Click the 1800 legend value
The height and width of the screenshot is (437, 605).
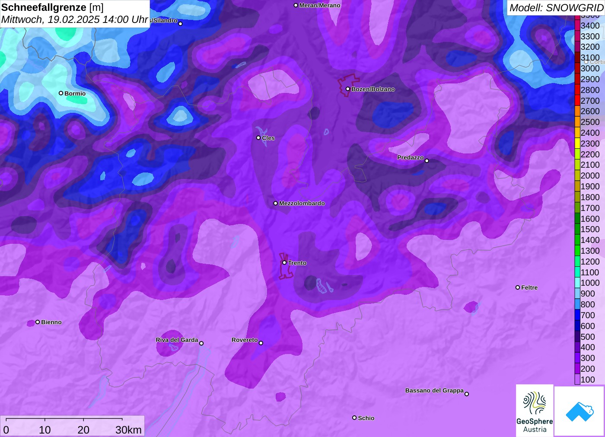[x=590, y=197]
